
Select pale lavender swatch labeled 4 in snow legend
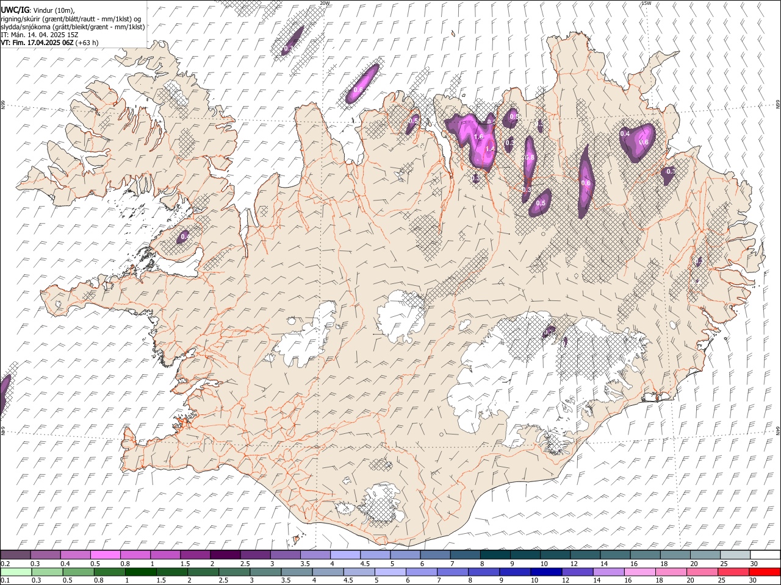click(x=345, y=555)
